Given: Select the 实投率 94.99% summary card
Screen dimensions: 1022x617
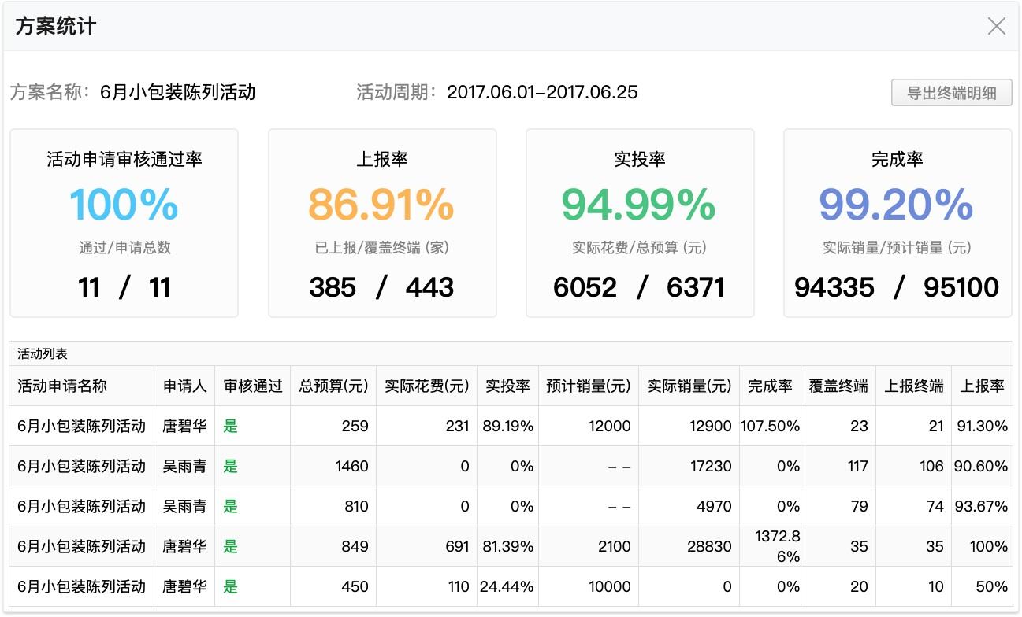Looking at the screenshot, I should pos(640,224).
